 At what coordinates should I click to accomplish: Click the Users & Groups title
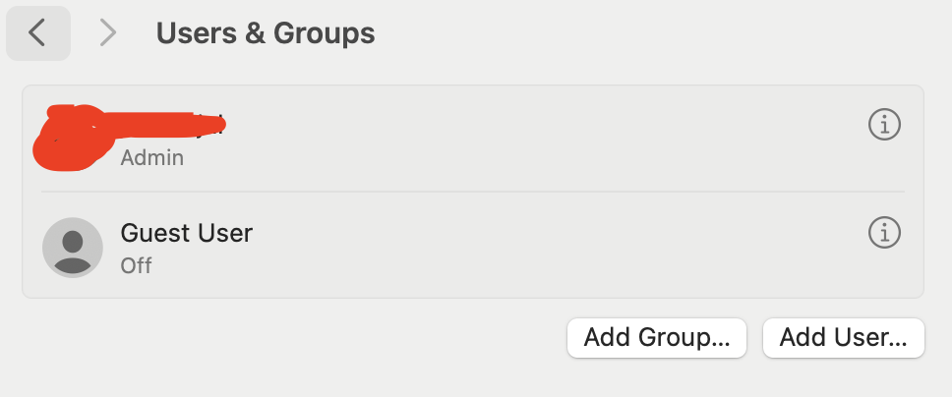click(x=265, y=33)
